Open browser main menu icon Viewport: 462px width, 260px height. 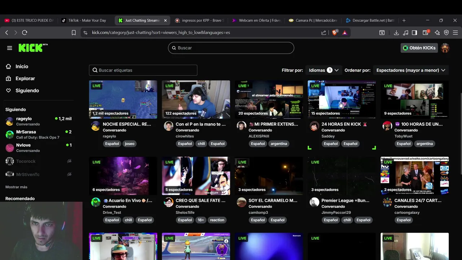coord(456,32)
